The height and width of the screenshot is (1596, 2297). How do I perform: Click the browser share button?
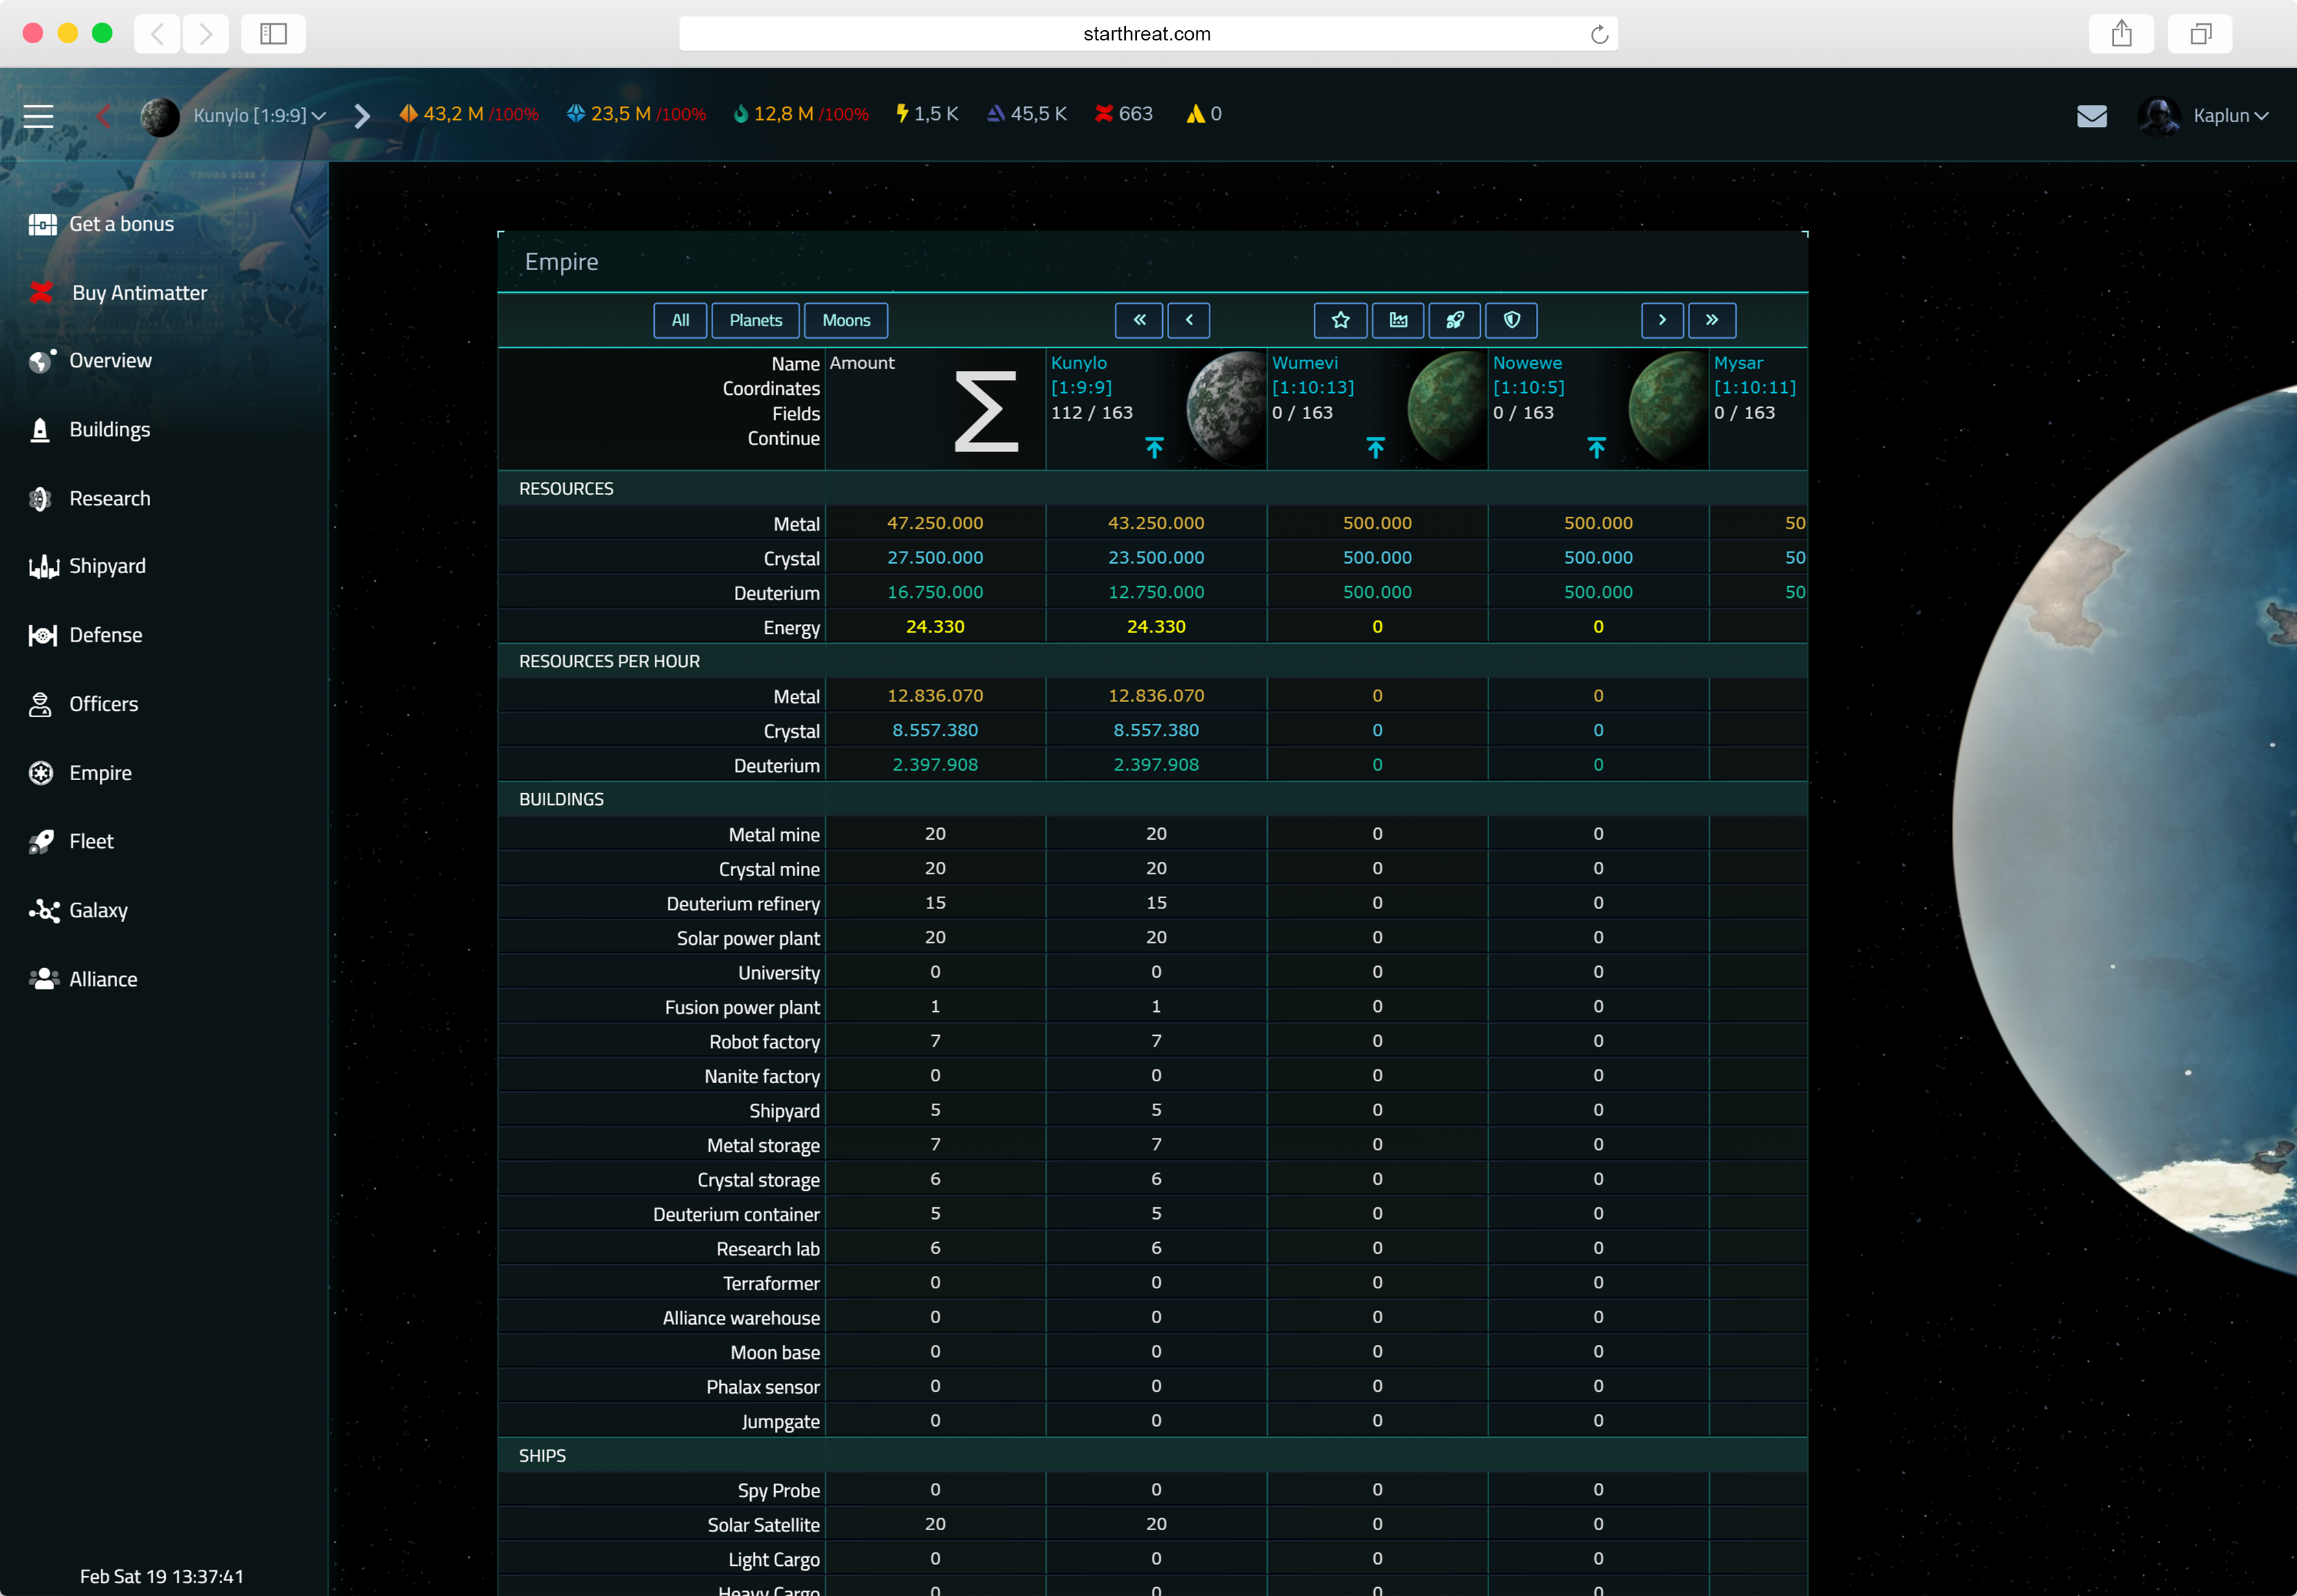tap(2121, 34)
